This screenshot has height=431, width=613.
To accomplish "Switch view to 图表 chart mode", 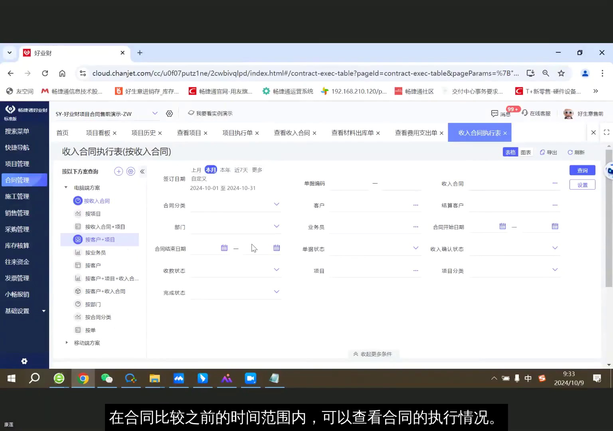I will (526, 152).
